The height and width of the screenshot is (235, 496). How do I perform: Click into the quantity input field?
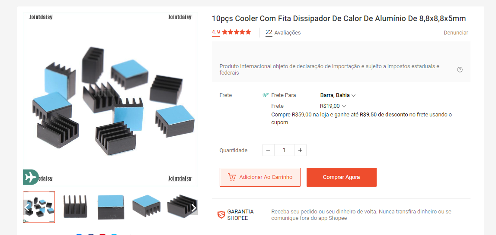point(285,150)
